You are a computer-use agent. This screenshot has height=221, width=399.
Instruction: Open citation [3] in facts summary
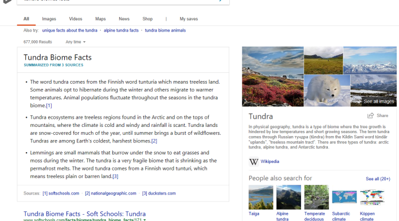(115, 176)
